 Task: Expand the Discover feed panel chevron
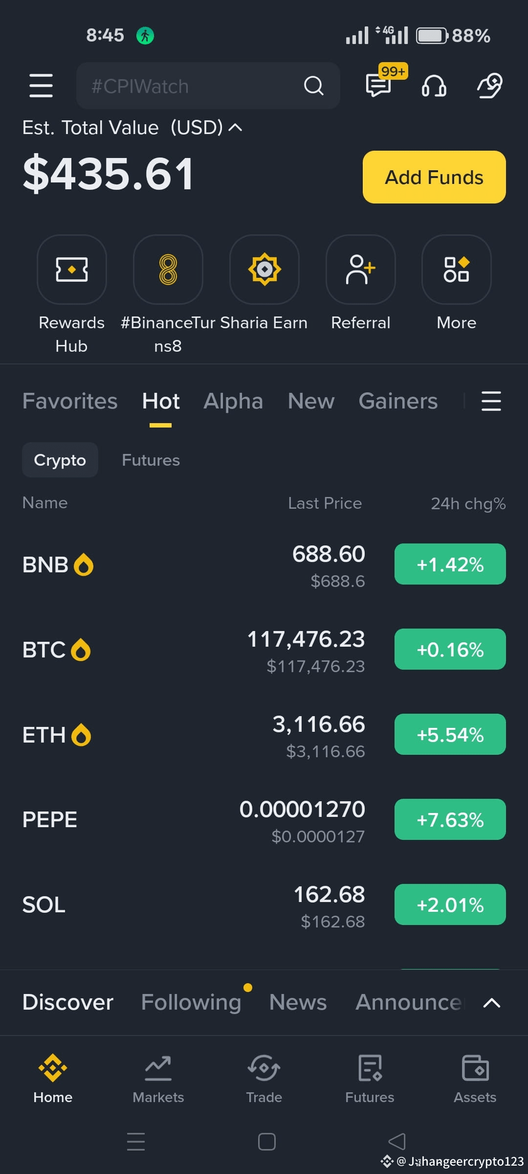point(491,1003)
